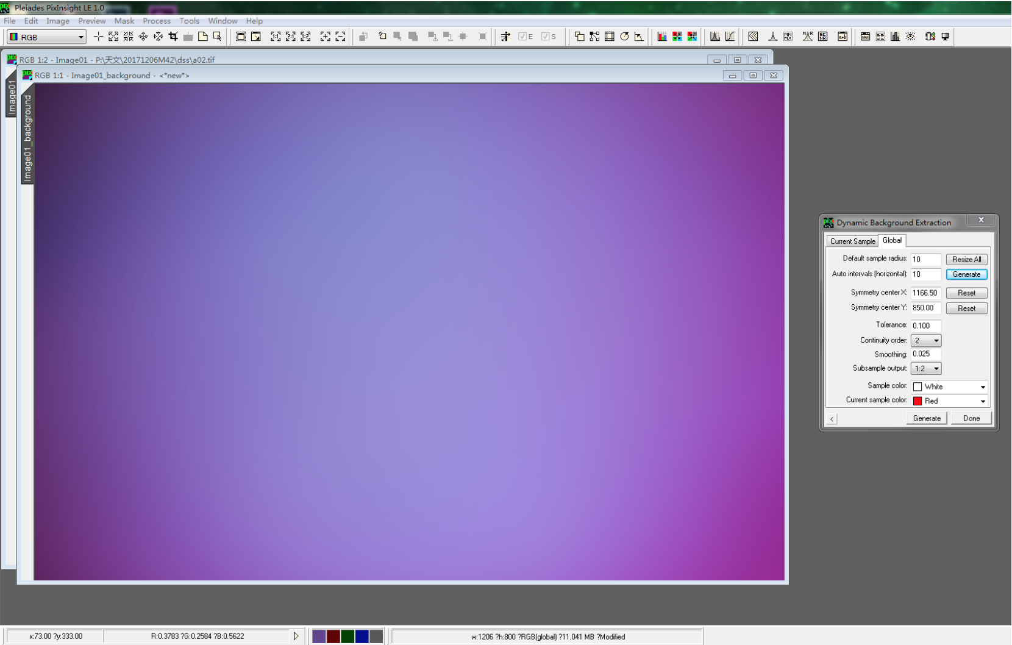
Task: Click the screen monitor icon in toolbar
Action: (946, 37)
